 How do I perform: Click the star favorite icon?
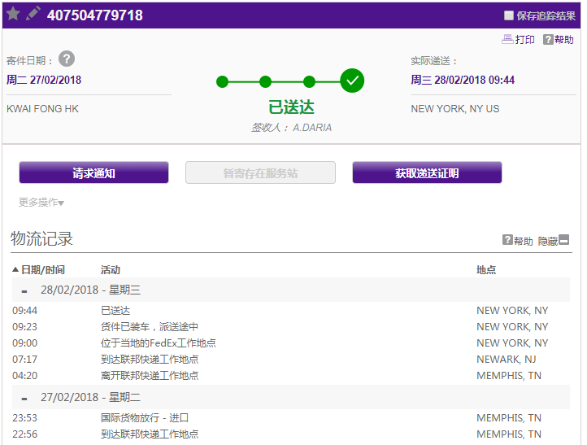pyautogui.click(x=13, y=14)
